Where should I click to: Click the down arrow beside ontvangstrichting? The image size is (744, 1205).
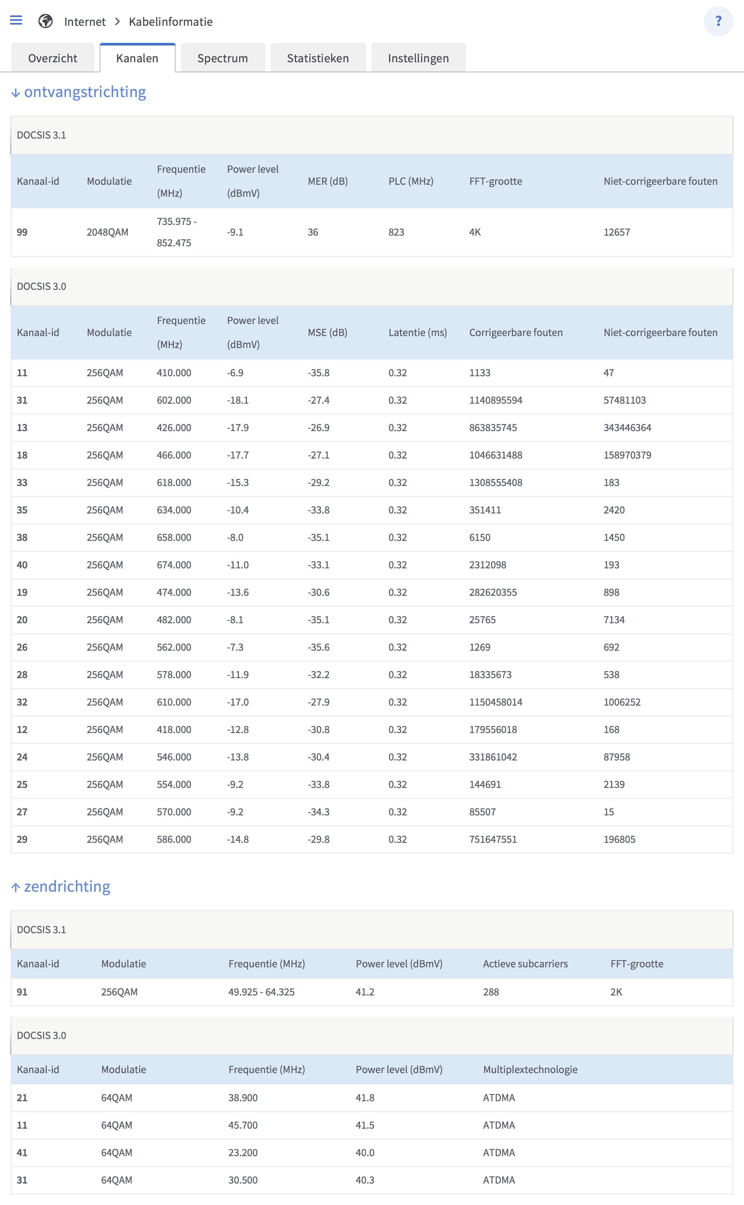pos(16,93)
